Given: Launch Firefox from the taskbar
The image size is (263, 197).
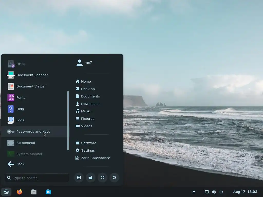Looking at the screenshot, I should (x=20, y=192).
